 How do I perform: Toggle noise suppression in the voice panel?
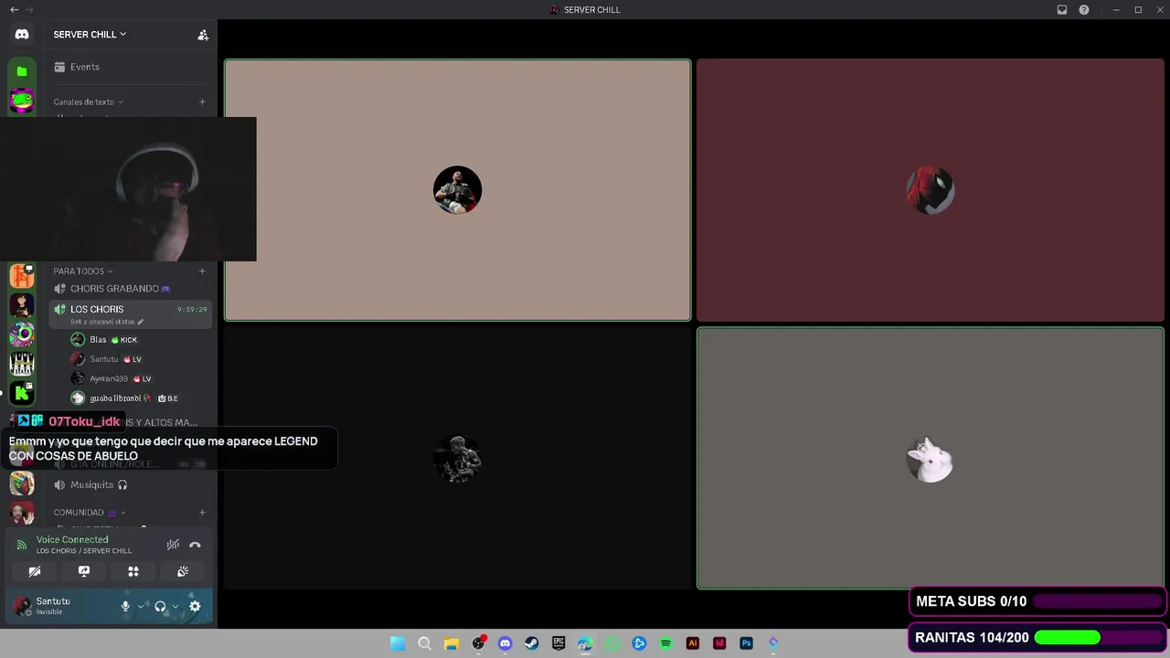pyautogui.click(x=173, y=545)
